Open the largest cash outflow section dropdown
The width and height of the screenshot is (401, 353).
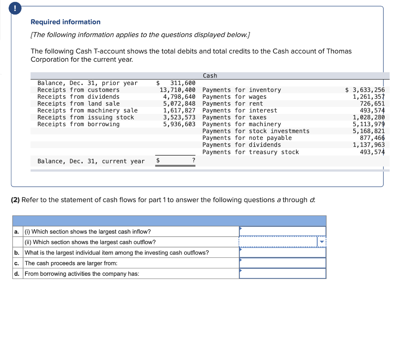click(x=322, y=242)
